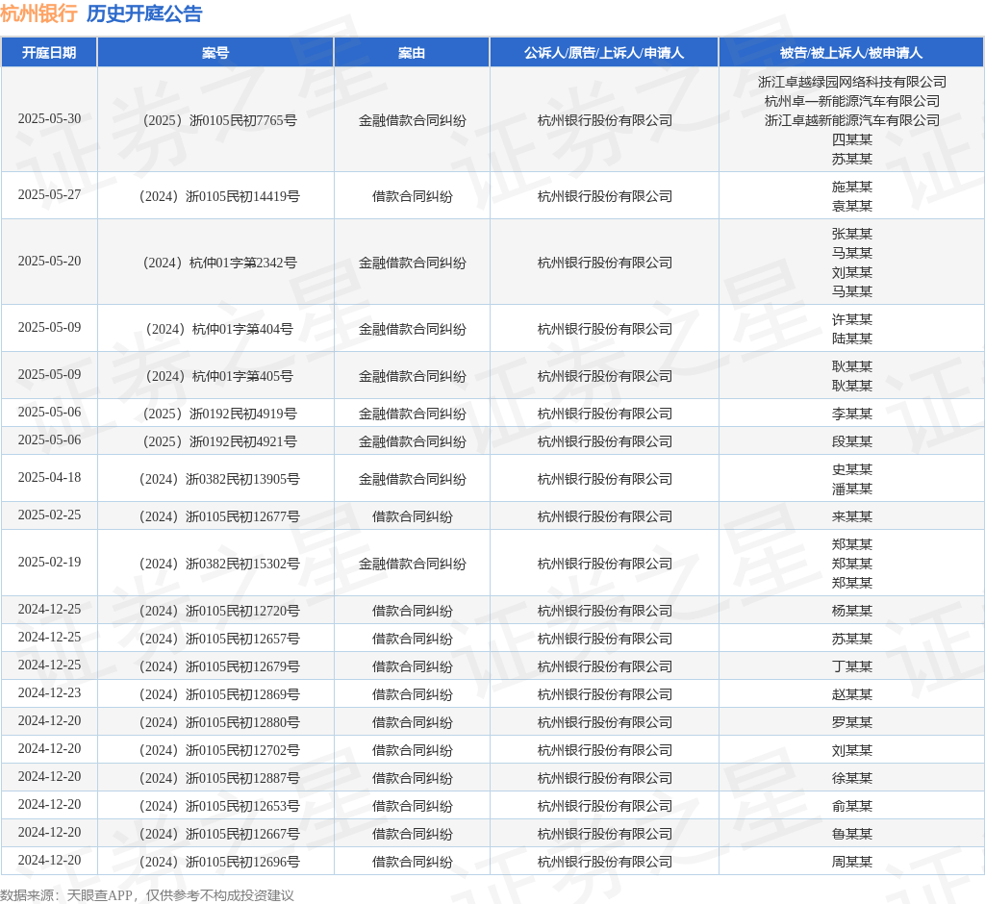Screen dimensions: 985x904
Task: Select date cell 2025-04-18
Action: click(49, 477)
